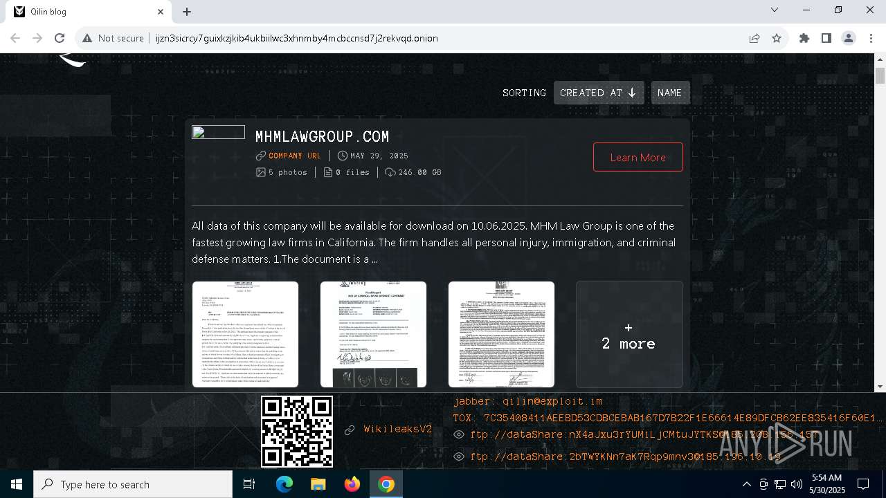Image resolution: width=886 pixels, height=498 pixels.
Task: Reveal the second ftp dataShare link eye icon
Action: pos(459,456)
